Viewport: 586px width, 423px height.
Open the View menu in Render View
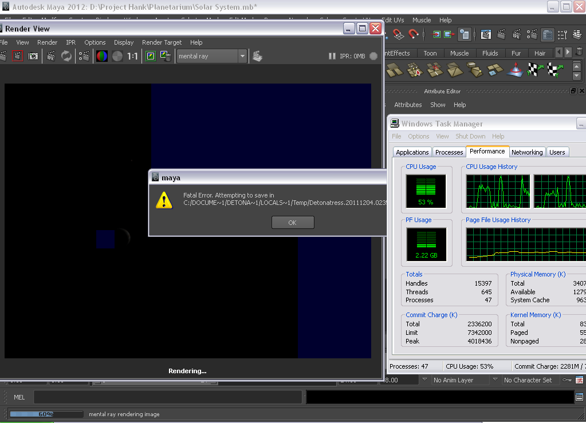pos(22,42)
